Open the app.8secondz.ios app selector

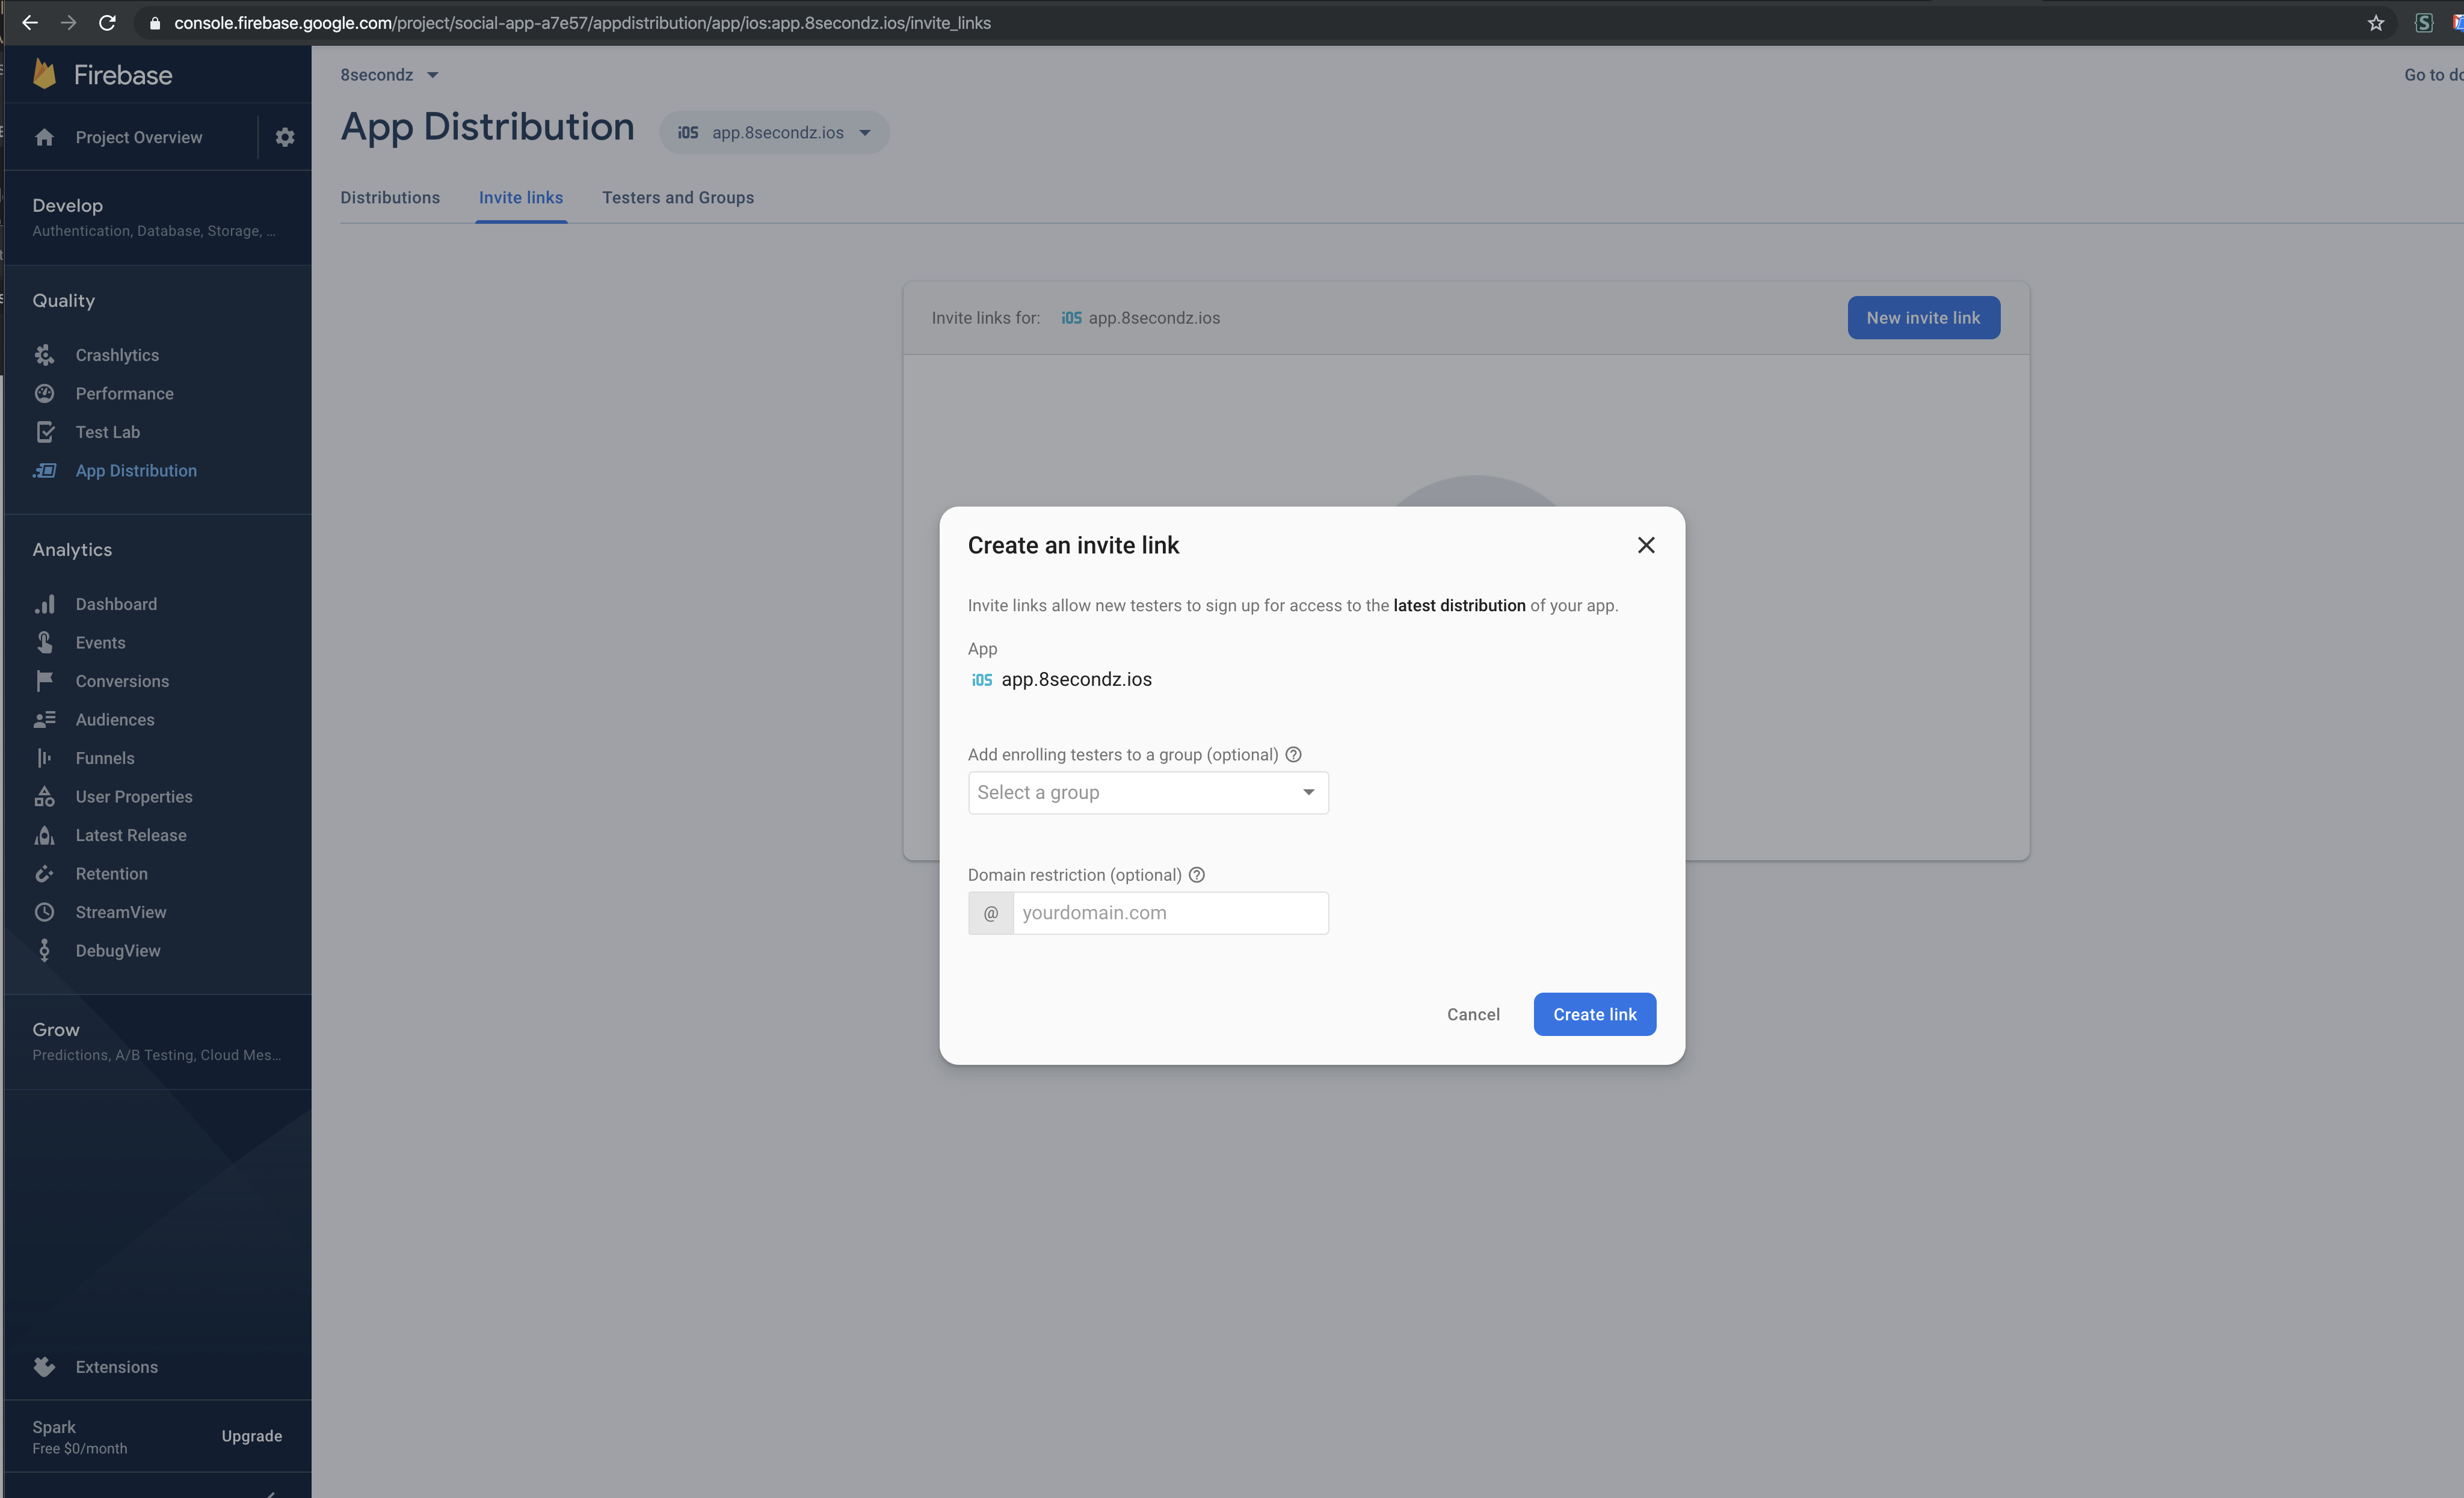click(x=774, y=132)
